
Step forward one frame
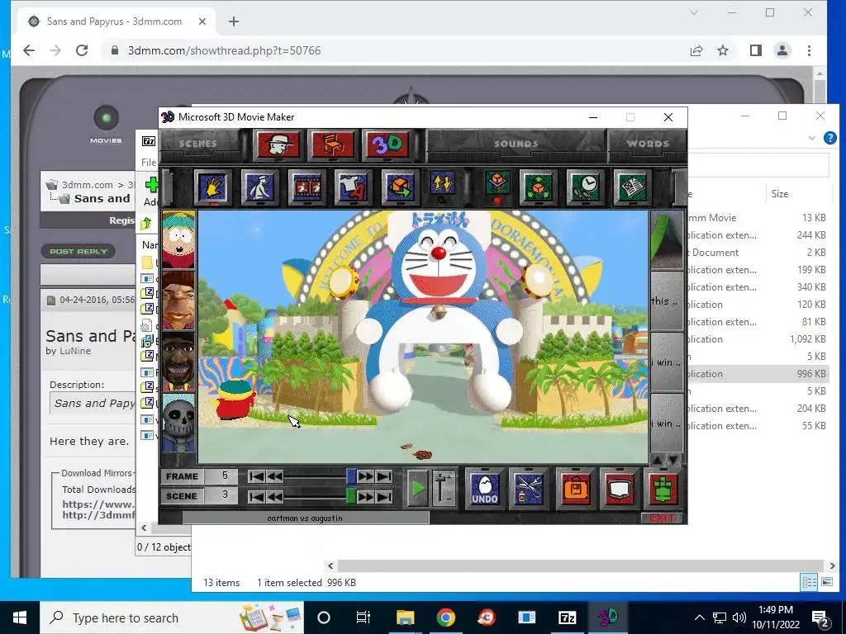366,476
